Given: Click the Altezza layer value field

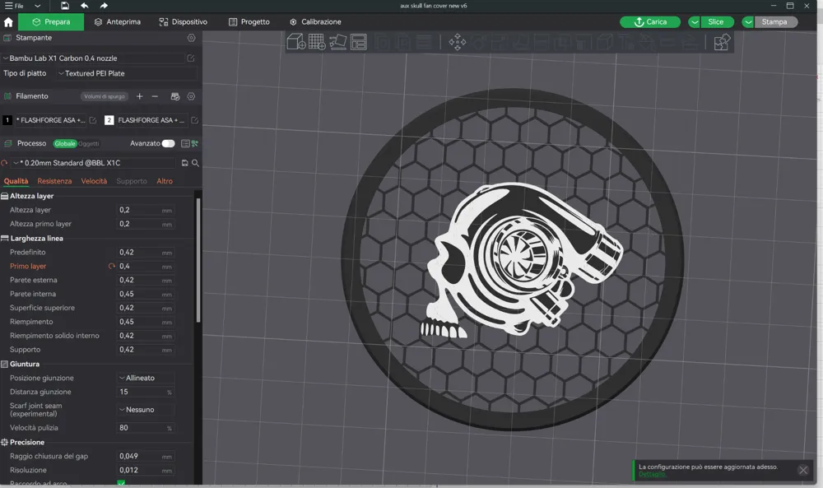Looking at the screenshot, I should point(146,210).
